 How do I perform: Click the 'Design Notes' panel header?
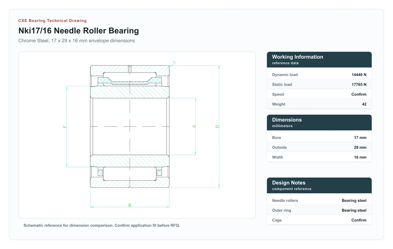click(319, 185)
